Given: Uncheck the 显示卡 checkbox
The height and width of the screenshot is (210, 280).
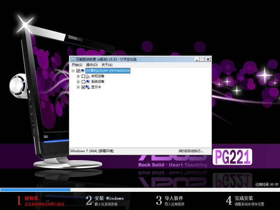Looking at the screenshot, I should coord(83,87).
